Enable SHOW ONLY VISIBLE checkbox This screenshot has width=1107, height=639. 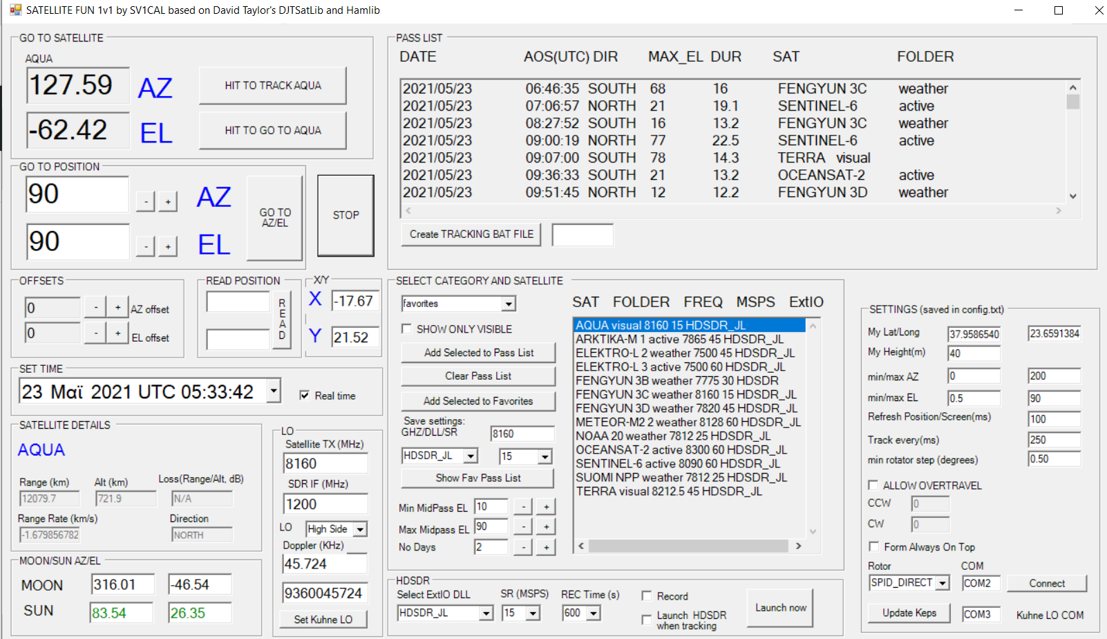pos(407,329)
